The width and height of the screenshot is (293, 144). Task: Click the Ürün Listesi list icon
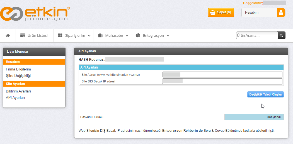pos(22,35)
